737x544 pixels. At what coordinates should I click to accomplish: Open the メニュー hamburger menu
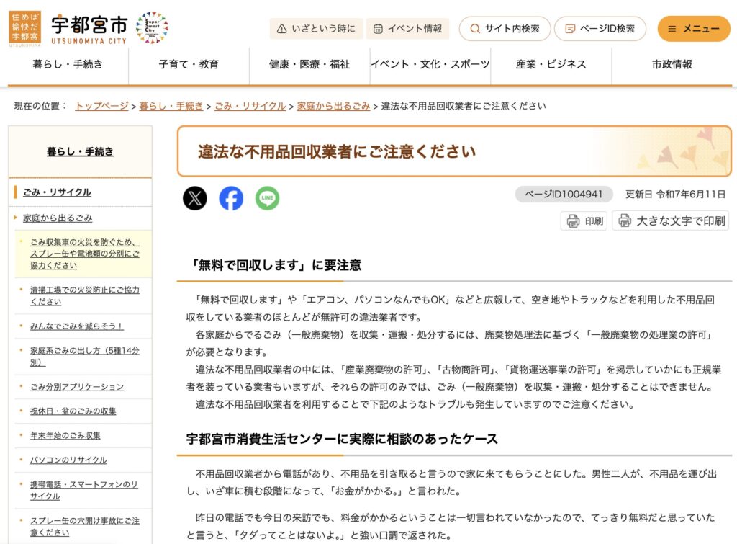pos(694,29)
